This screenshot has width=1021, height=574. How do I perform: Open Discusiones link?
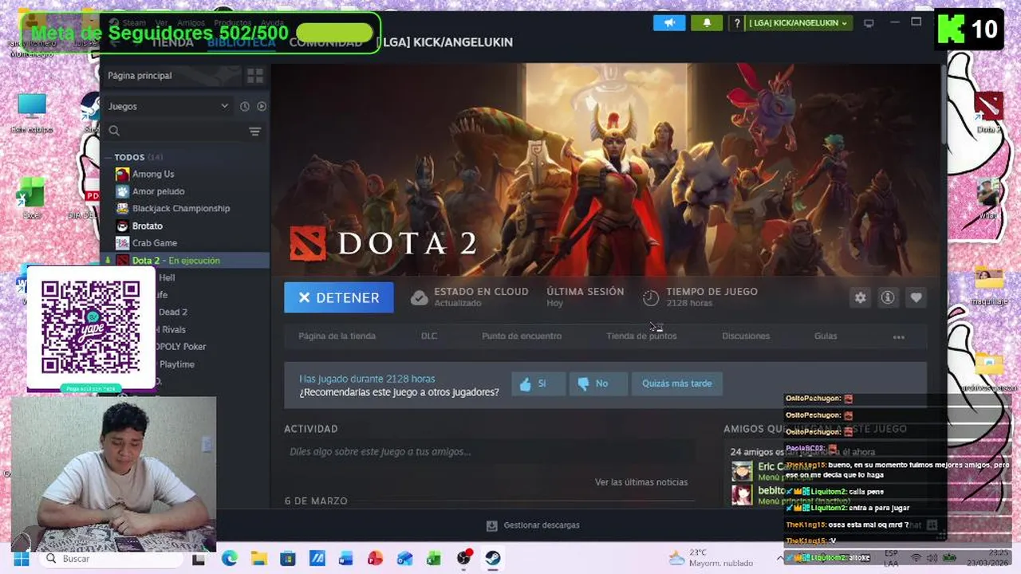(x=746, y=336)
